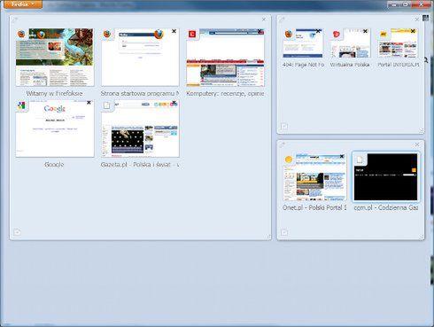This screenshot has height=327, width=434.
Task: Close the Google tab thumbnail
Action: 89,103
